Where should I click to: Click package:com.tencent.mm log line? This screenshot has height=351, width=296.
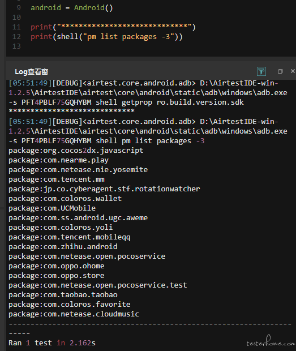coord(57,179)
